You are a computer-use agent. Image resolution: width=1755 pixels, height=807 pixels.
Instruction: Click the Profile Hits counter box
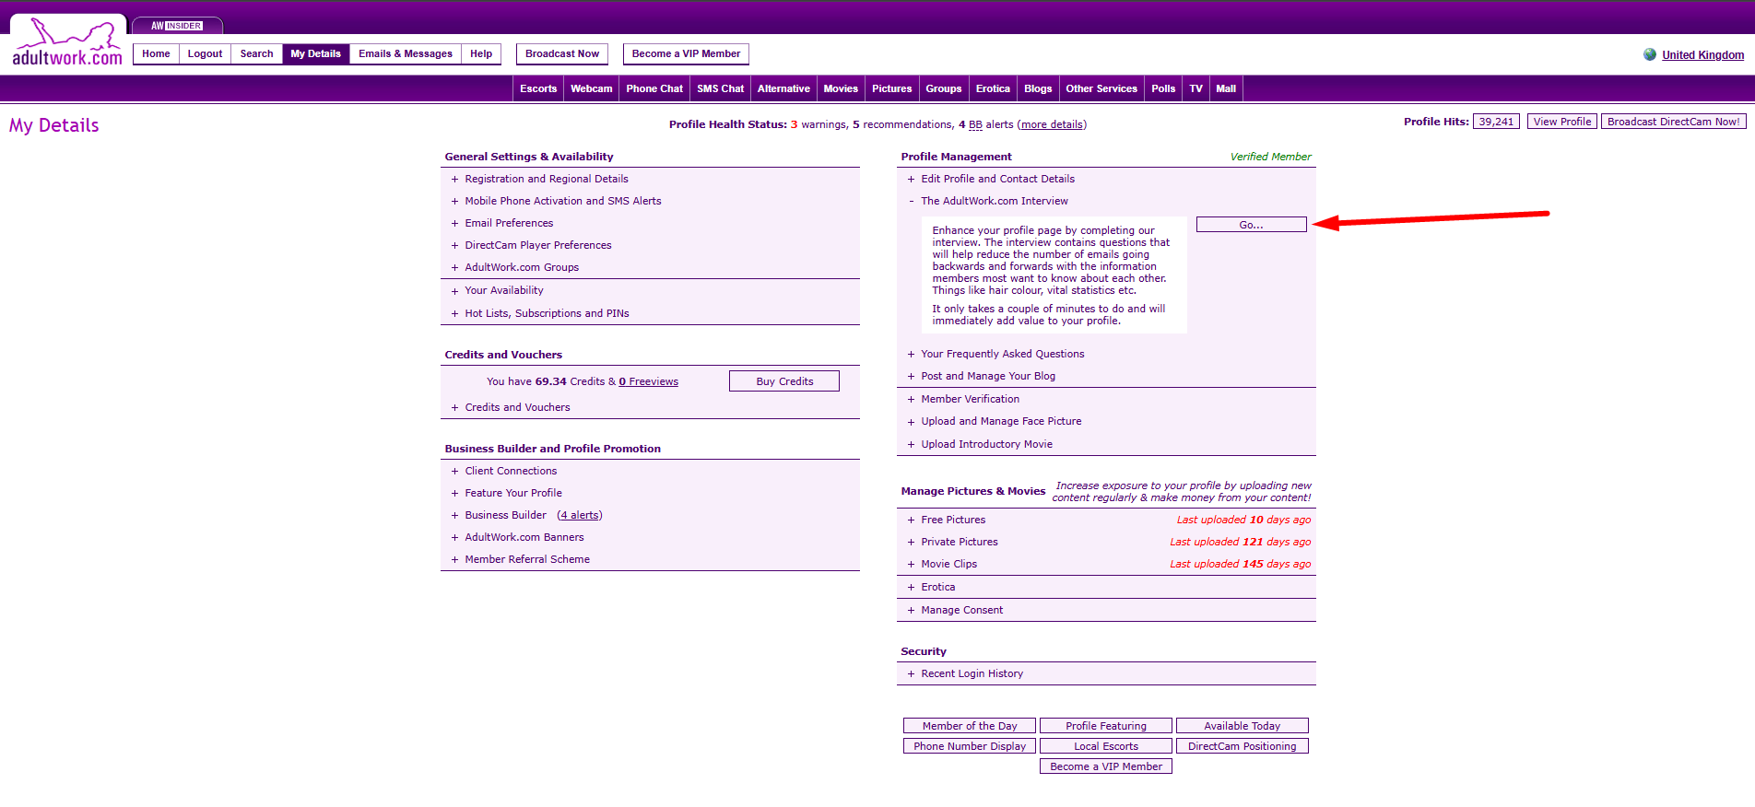point(1496,122)
